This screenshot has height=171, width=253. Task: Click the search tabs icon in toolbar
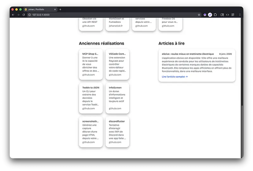(222, 15)
